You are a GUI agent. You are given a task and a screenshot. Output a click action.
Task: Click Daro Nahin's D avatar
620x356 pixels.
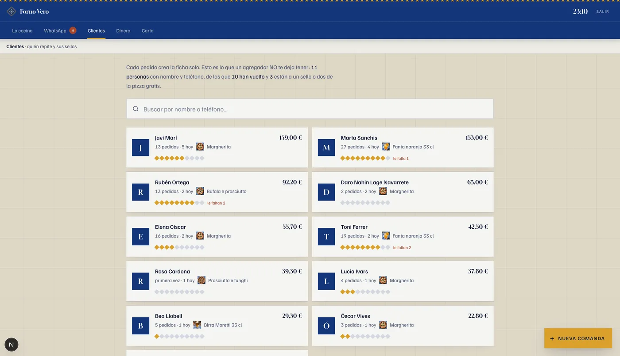coord(326,192)
